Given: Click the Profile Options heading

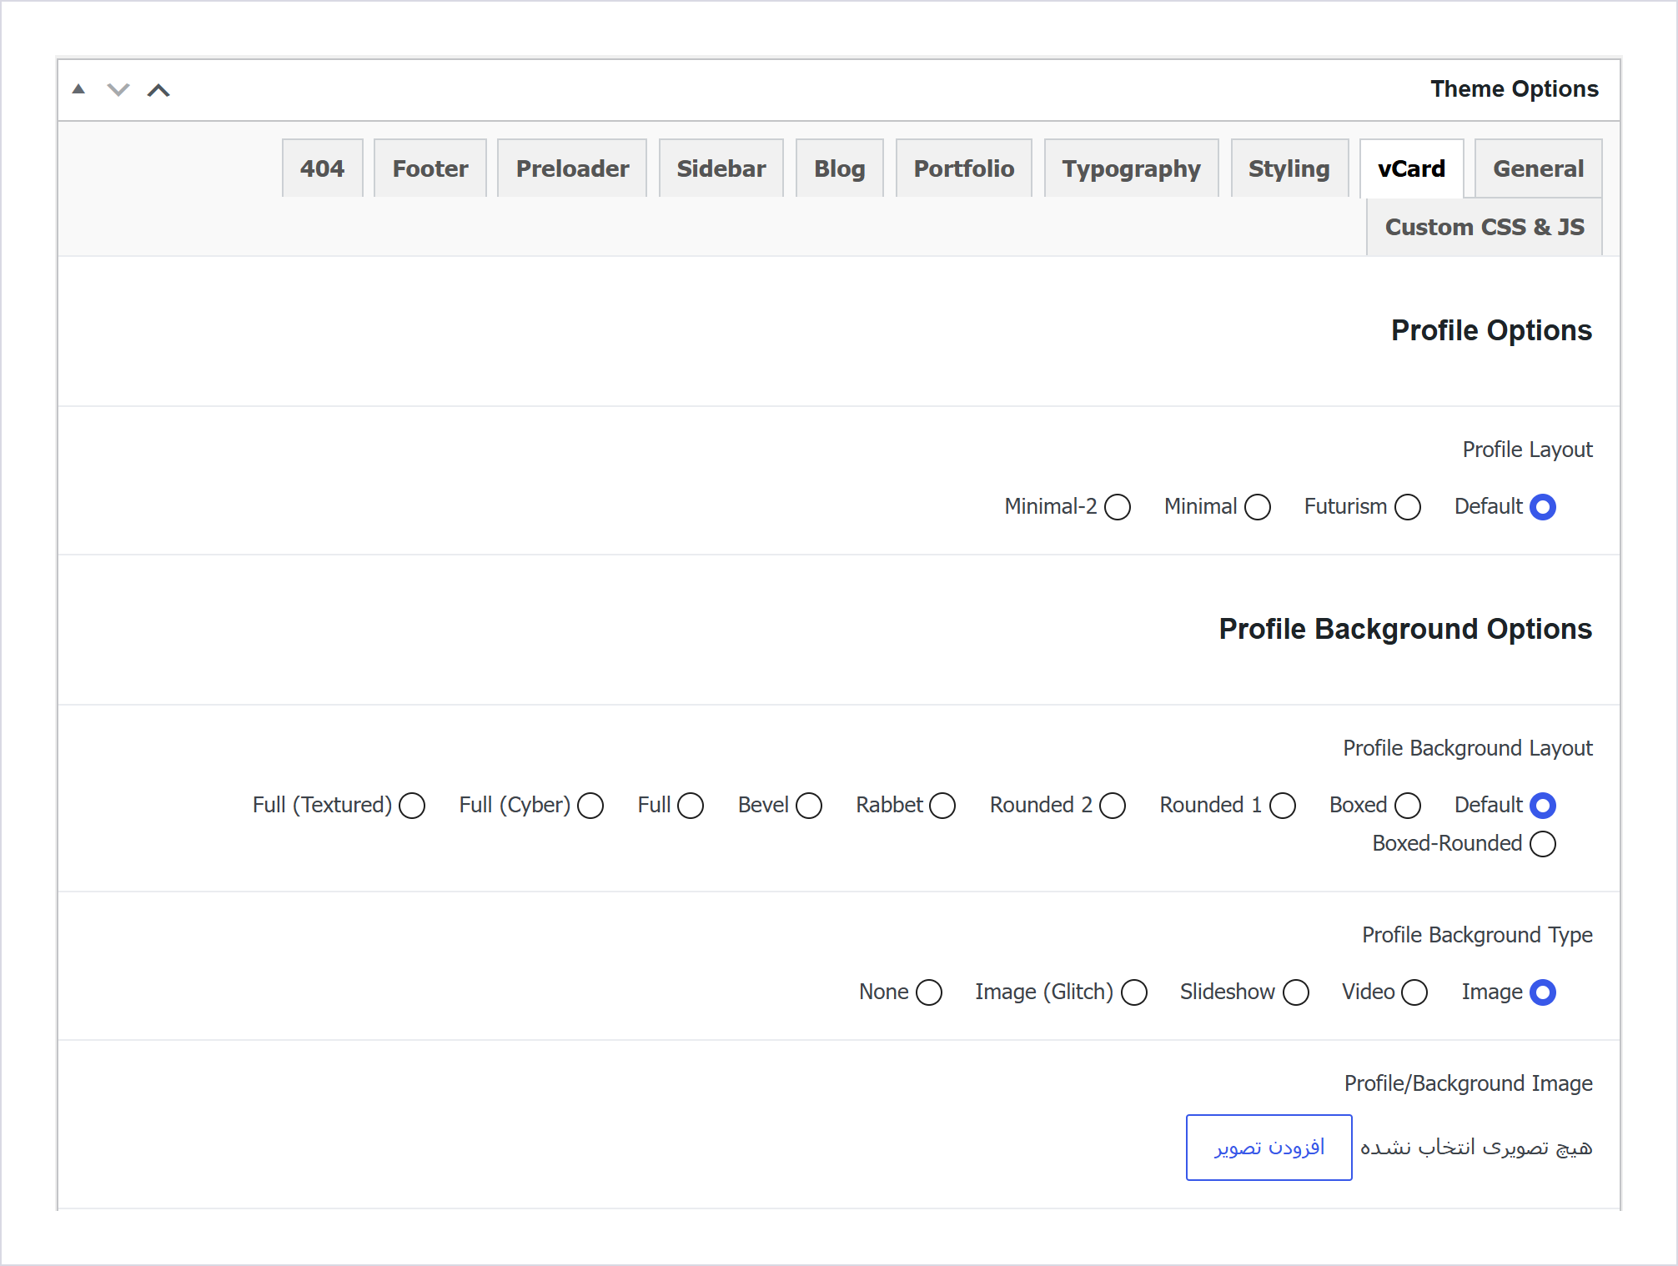Looking at the screenshot, I should pyautogui.click(x=1491, y=330).
